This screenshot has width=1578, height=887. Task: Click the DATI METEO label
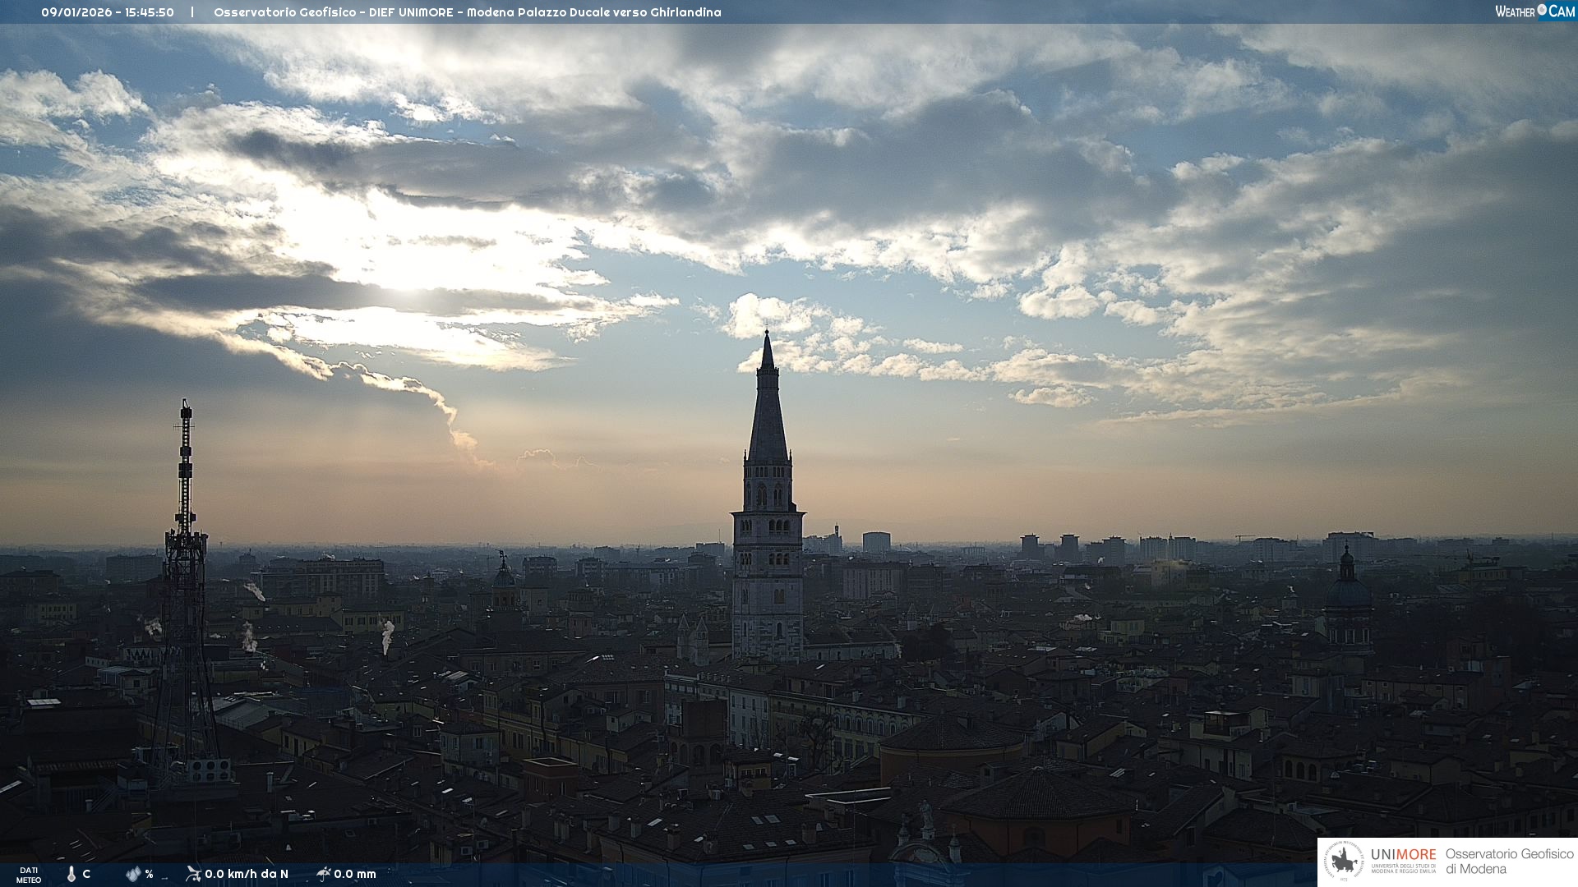coord(29,875)
